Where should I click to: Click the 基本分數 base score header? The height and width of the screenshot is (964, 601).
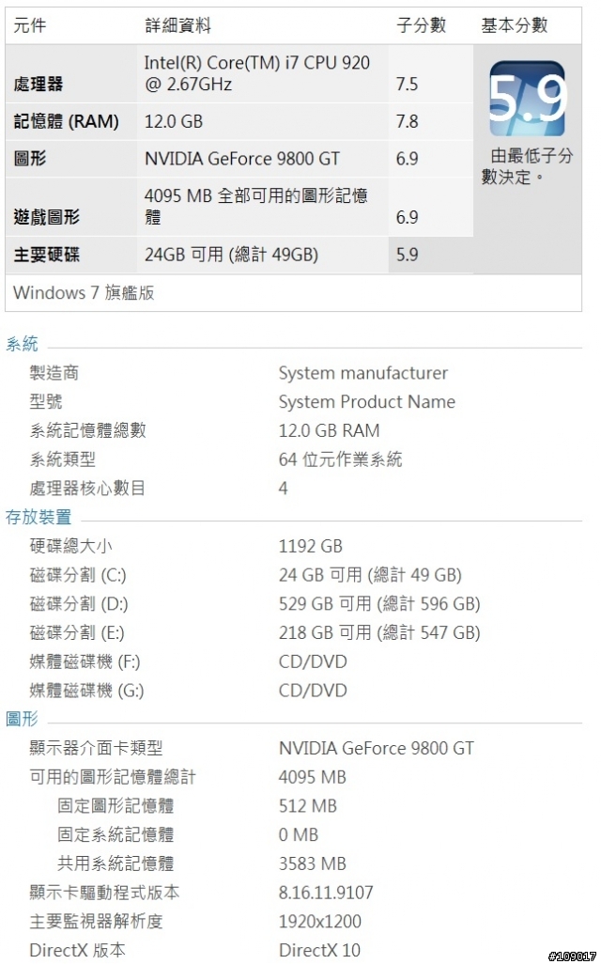[515, 25]
